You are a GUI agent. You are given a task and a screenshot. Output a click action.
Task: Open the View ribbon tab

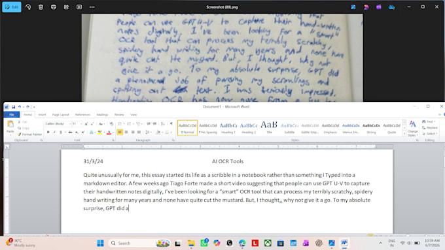133,115
